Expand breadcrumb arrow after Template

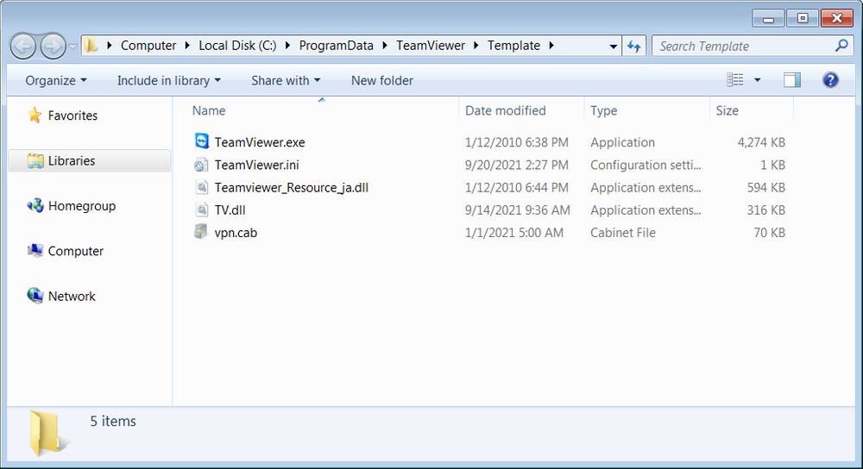click(551, 46)
